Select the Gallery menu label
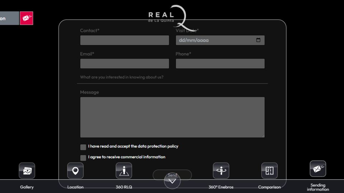This screenshot has width=344, height=193. point(27,187)
